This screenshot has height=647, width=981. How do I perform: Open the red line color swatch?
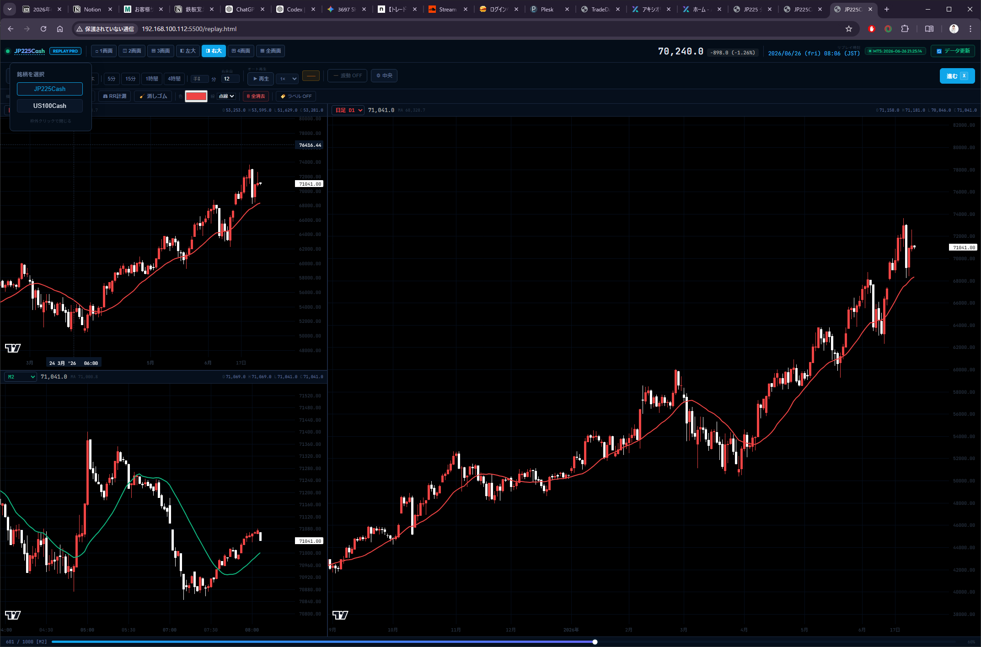pos(196,96)
